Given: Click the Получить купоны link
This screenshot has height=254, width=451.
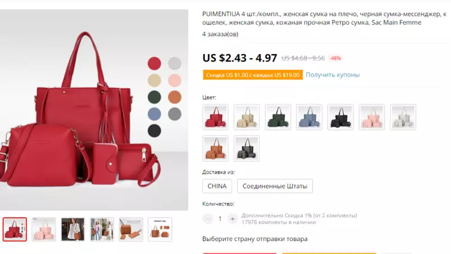Looking at the screenshot, I should point(333,75).
